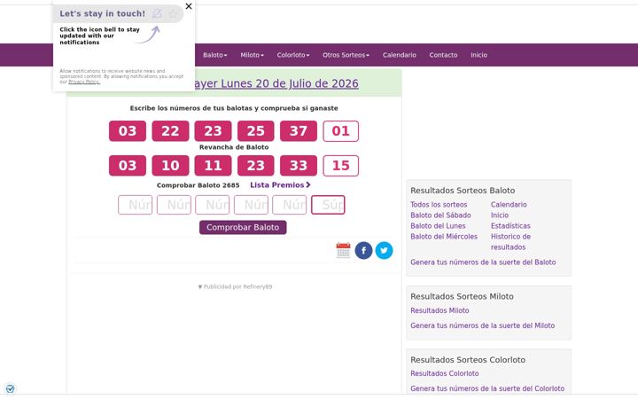Screen dimensions: 638x399
Task: Click Revancha superbalota number 15
Action: pos(340,166)
